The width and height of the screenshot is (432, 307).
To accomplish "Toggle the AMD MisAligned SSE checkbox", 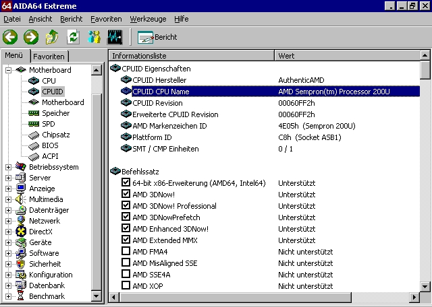I will click(126, 263).
